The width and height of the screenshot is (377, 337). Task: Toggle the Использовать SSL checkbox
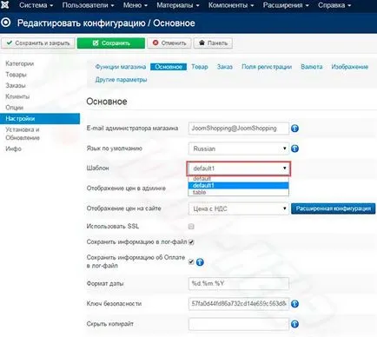pos(191,227)
